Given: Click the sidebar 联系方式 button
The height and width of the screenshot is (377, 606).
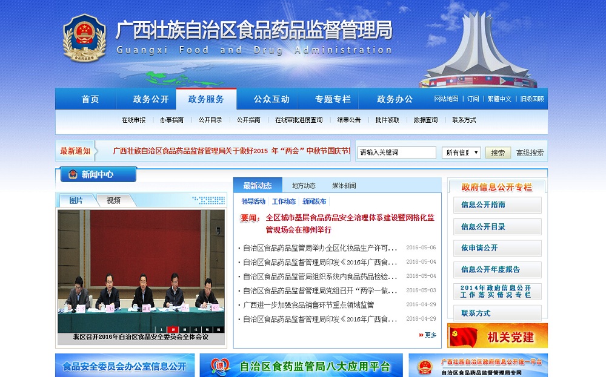Looking at the screenshot, I should click(x=497, y=313).
